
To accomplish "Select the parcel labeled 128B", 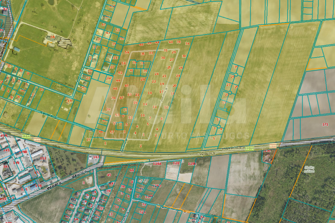I will (x=192, y=164).
